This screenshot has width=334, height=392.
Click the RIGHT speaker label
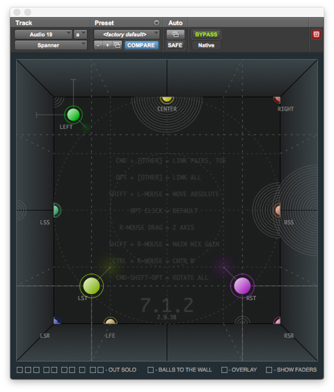285,109
